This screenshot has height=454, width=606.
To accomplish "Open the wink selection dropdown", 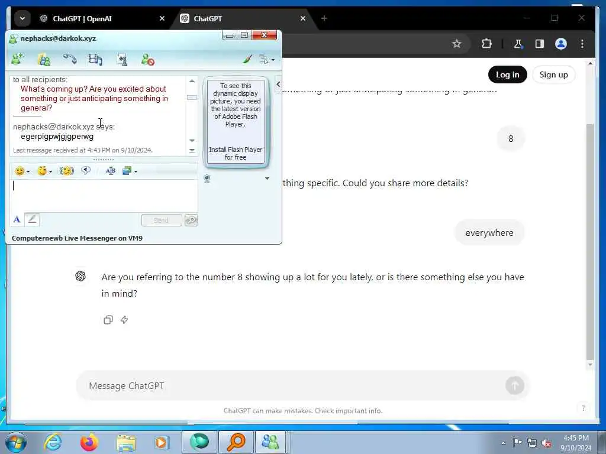I will click(44, 171).
